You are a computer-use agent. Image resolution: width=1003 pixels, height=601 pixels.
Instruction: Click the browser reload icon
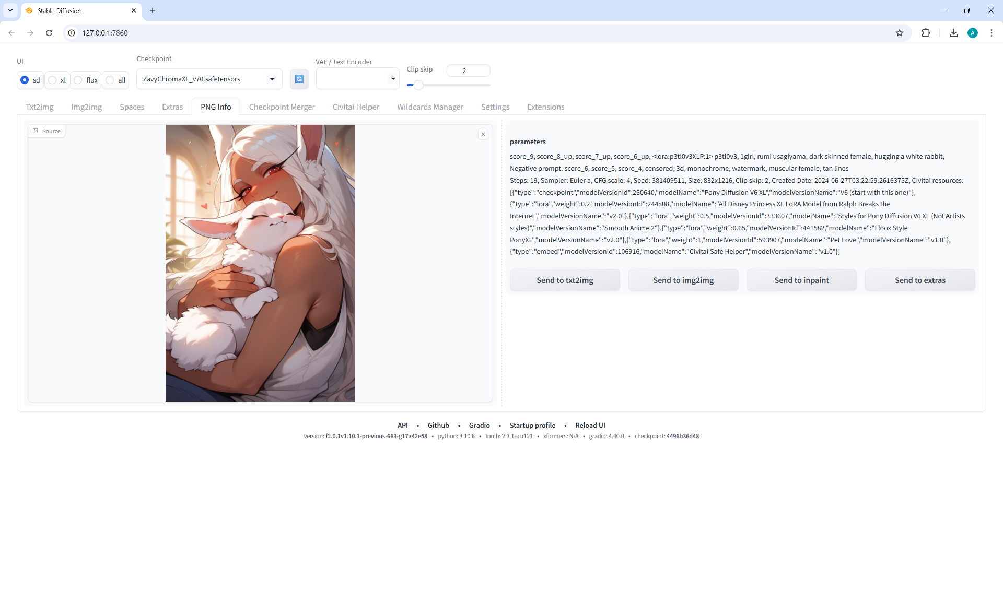tap(49, 33)
